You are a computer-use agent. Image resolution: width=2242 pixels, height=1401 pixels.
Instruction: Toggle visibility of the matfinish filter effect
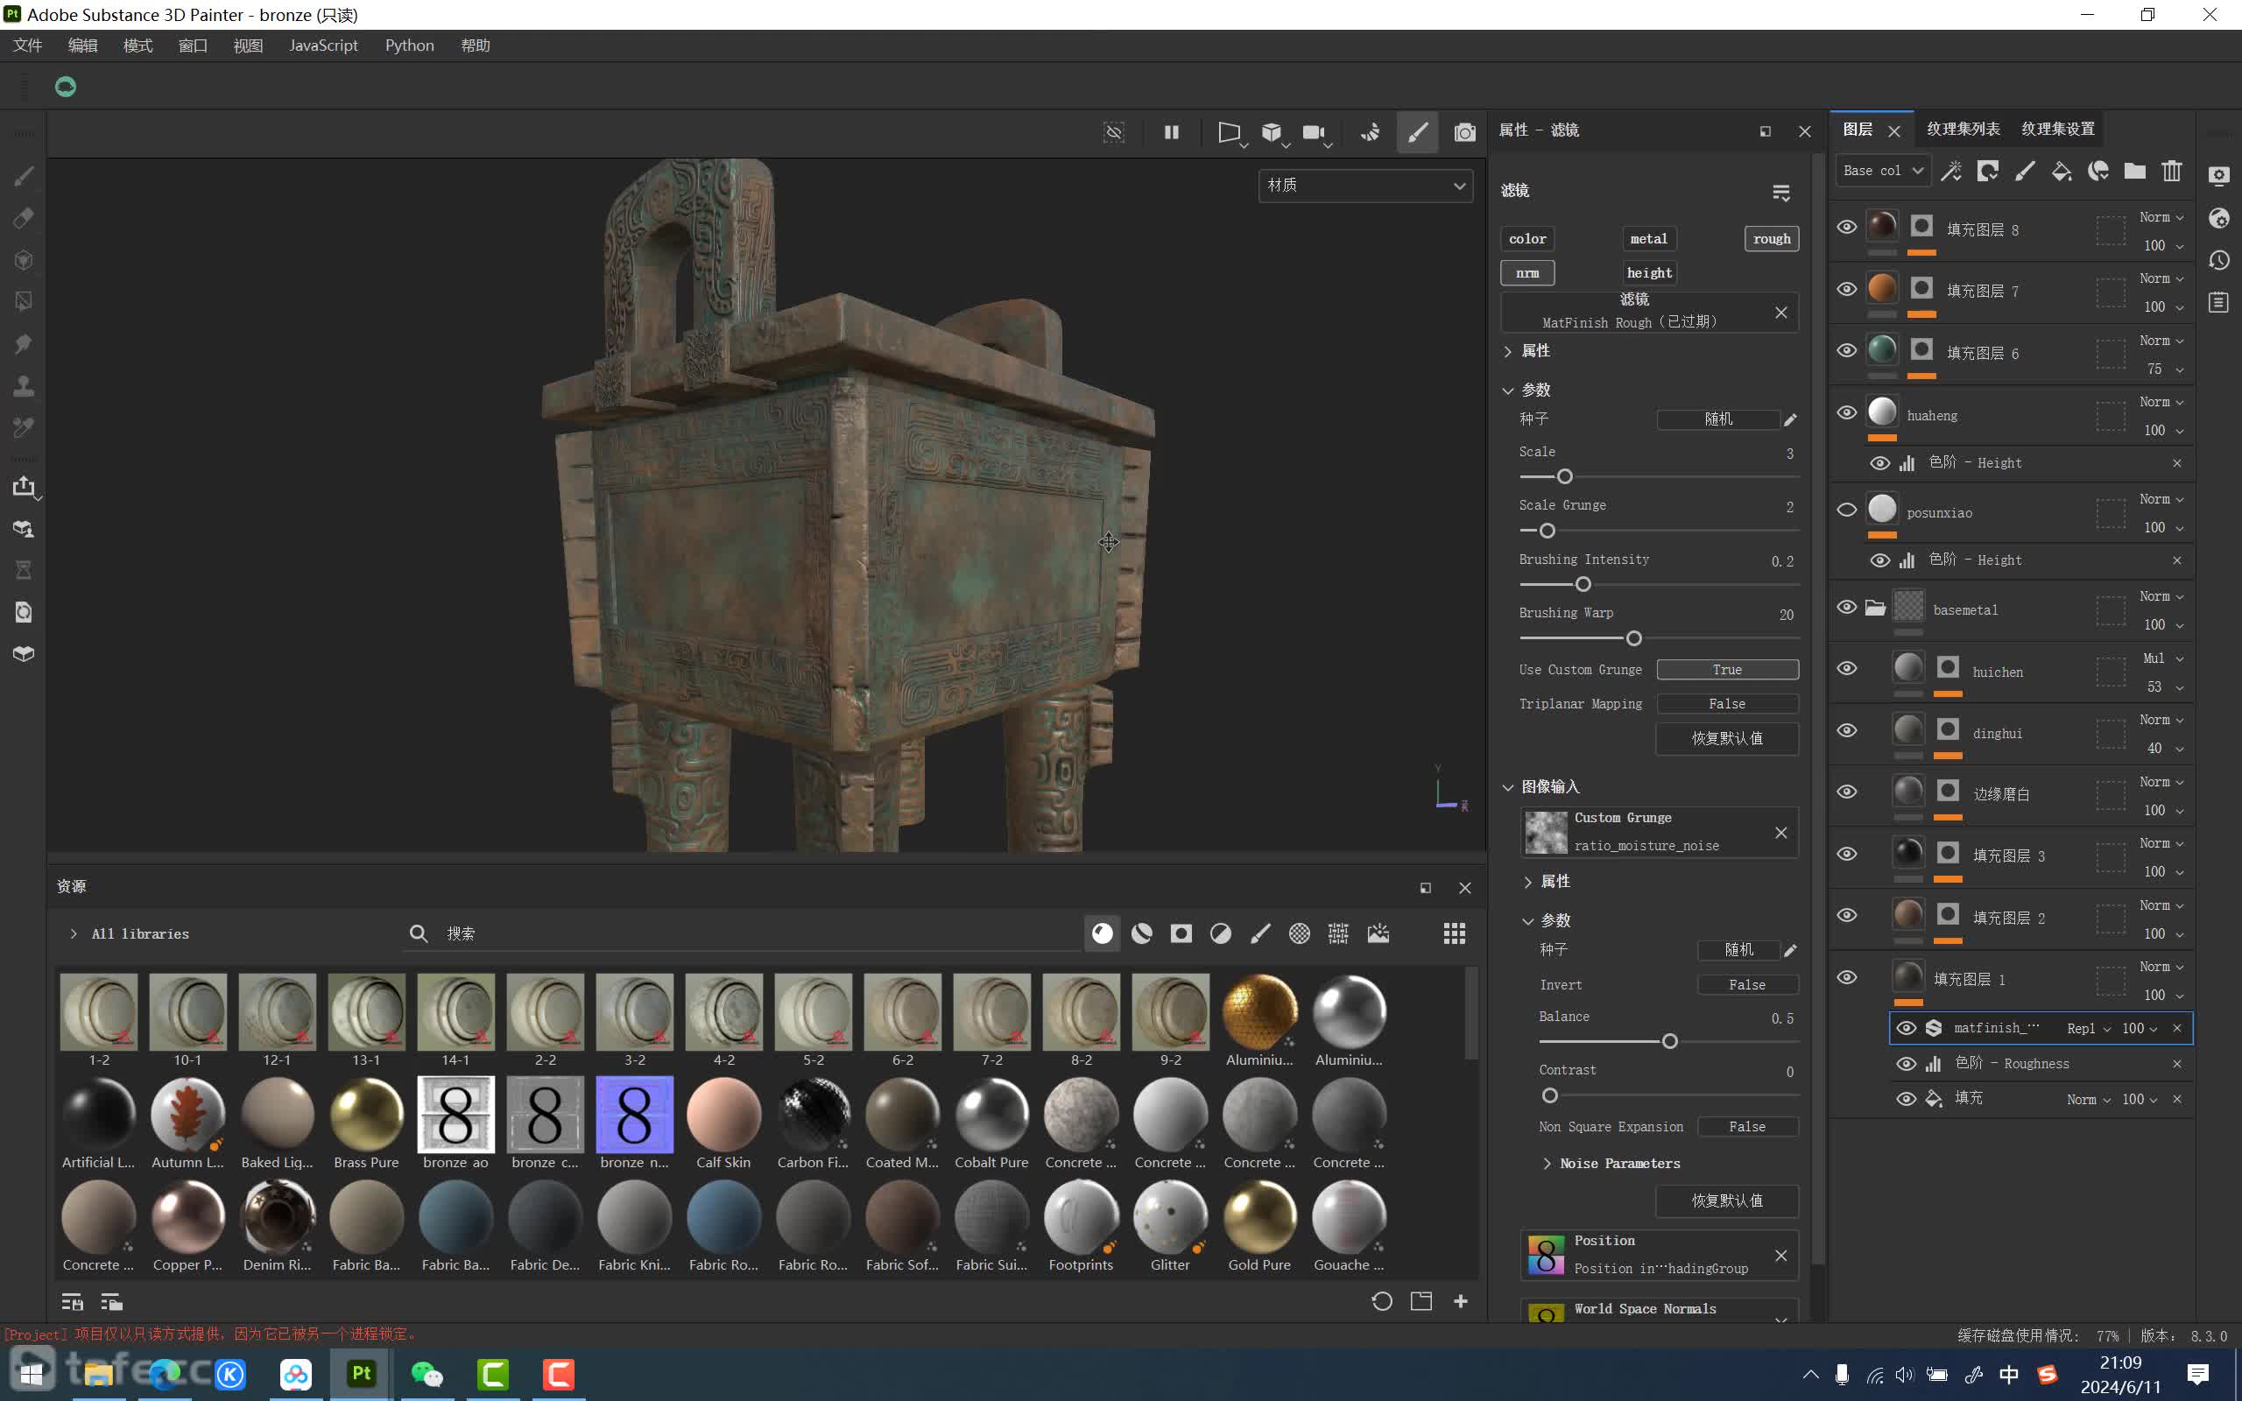(1906, 1028)
